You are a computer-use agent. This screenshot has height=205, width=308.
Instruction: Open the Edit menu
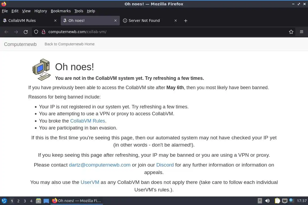pyautogui.click(x=15, y=11)
